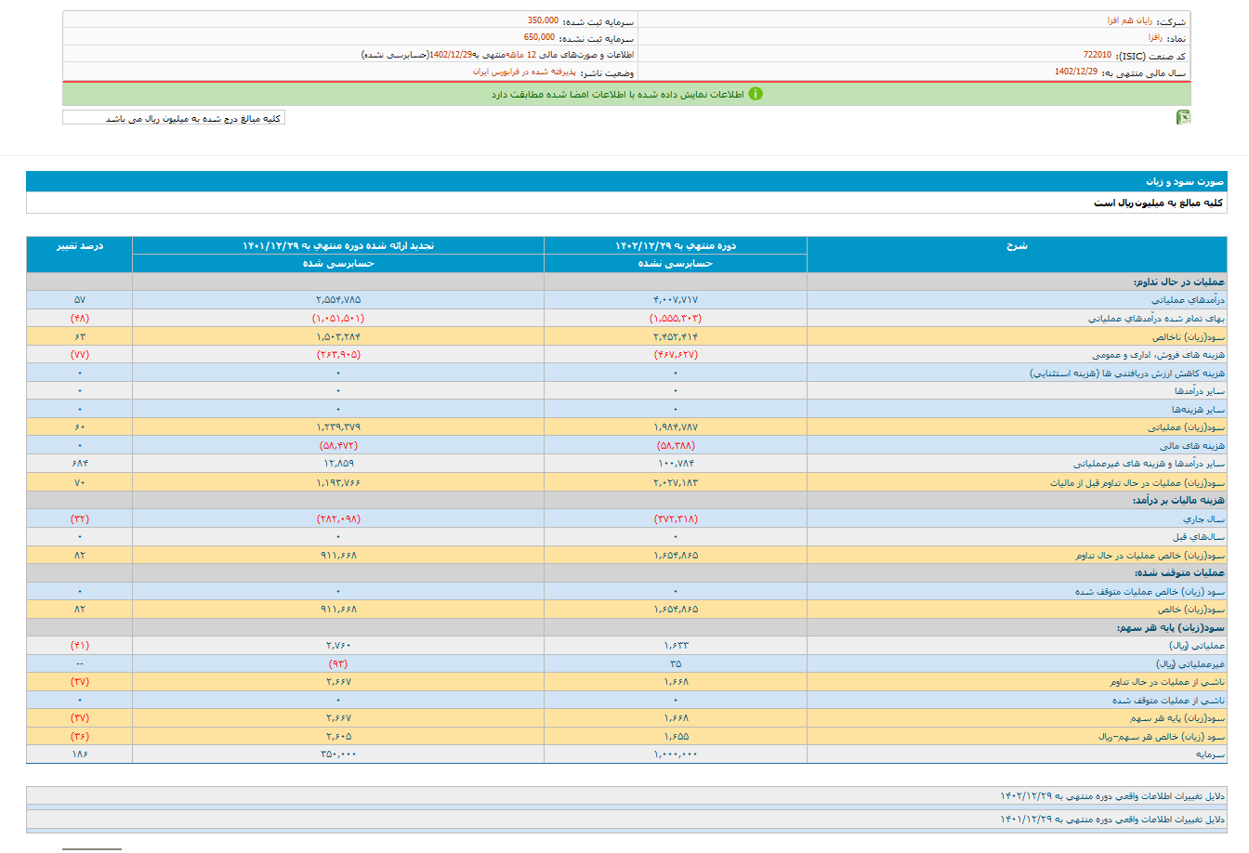Click the دلایل تغییرات row for ۱۴۰۱/۱۲/۲۹

[1111, 820]
